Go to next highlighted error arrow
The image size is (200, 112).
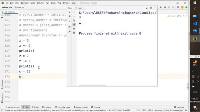click(x=187, y=16)
